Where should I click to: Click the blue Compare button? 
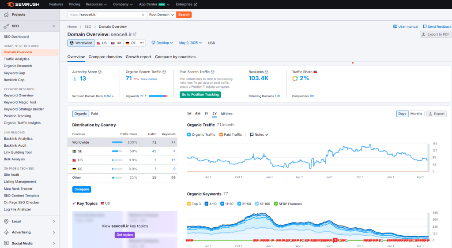[x=82, y=189]
